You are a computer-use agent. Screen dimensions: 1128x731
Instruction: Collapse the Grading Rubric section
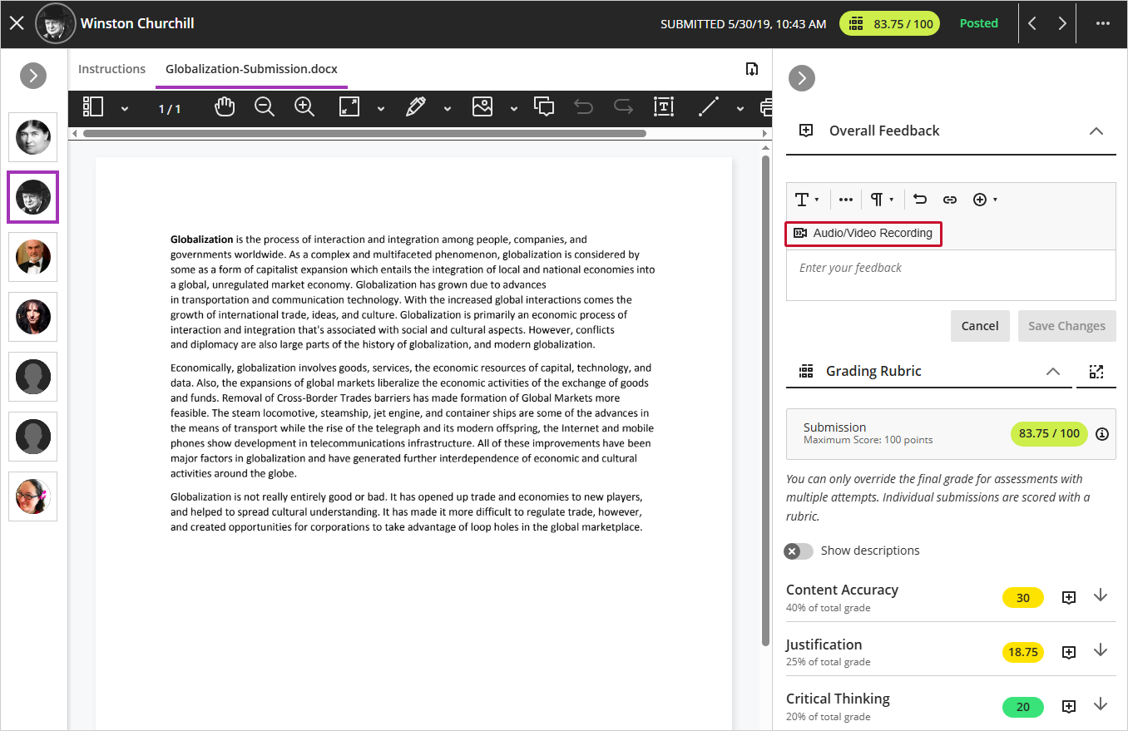tap(1052, 371)
